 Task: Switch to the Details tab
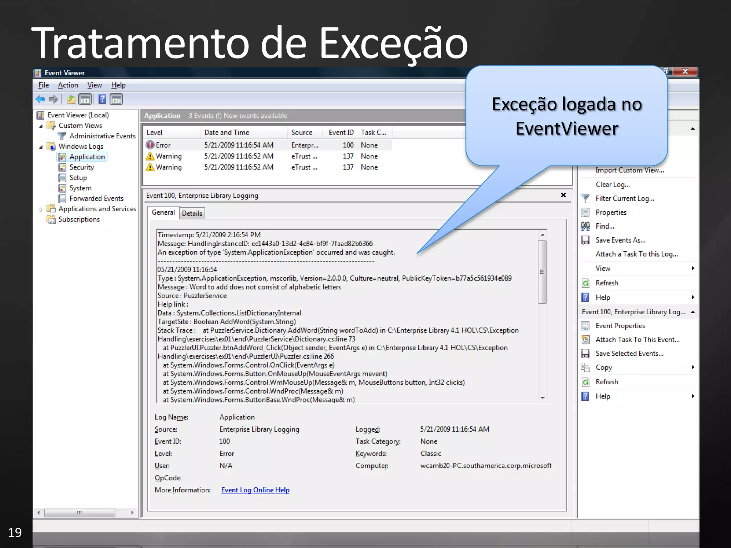[192, 213]
